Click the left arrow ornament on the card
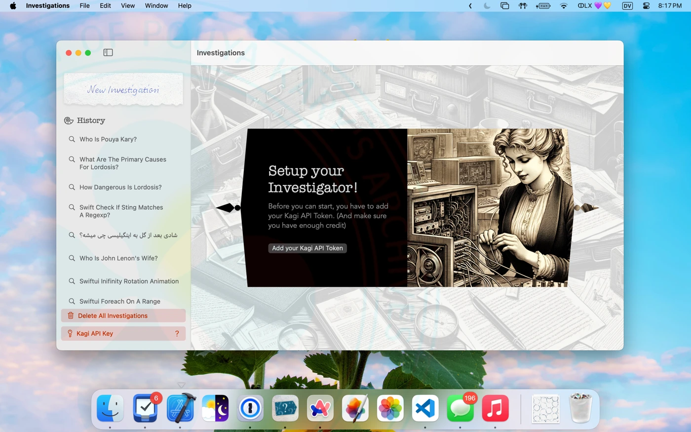The height and width of the screenshot is (432, 691). [x=228, y=208]
